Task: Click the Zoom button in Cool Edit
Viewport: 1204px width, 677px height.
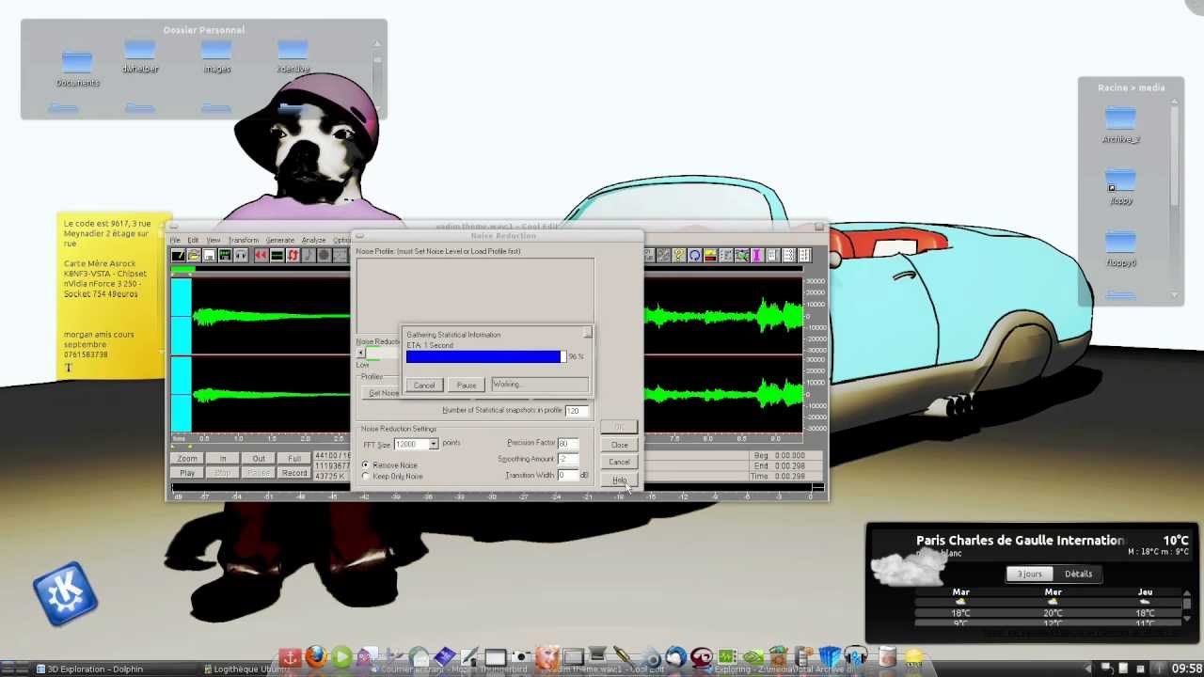Action: coord(187,459)
